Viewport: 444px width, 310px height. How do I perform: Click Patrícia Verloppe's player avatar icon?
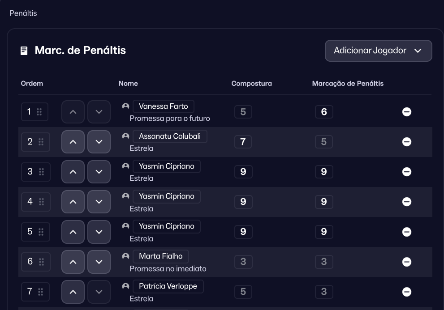[125, 286]
